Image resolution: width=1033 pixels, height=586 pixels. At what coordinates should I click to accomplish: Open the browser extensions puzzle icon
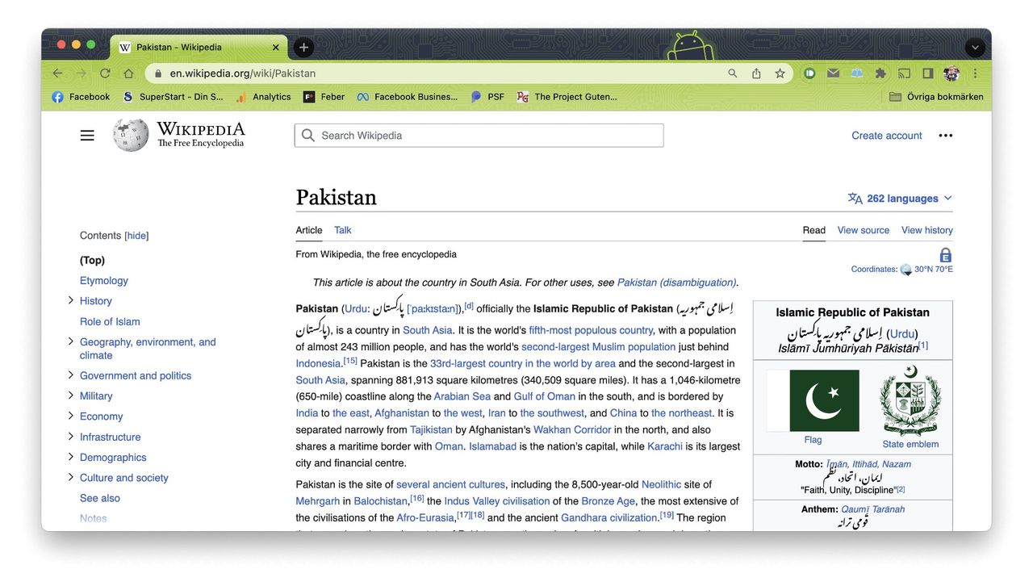click(880, 73)
